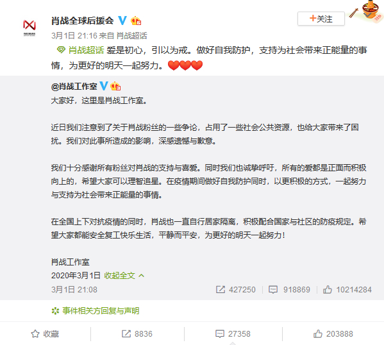The width and height of the screenshot is (384, 345).
Task: Click blue V verified badge beside 肖战全球后援会
Action: pyautogui.click(x=122, y=21)
